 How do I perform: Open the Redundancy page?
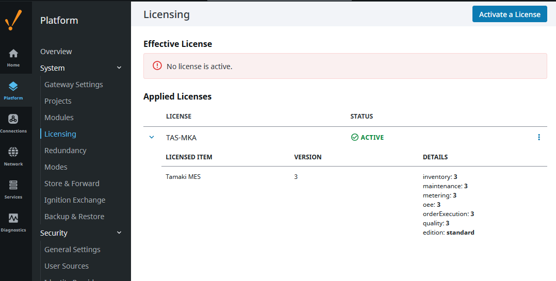tap(65, 150)
